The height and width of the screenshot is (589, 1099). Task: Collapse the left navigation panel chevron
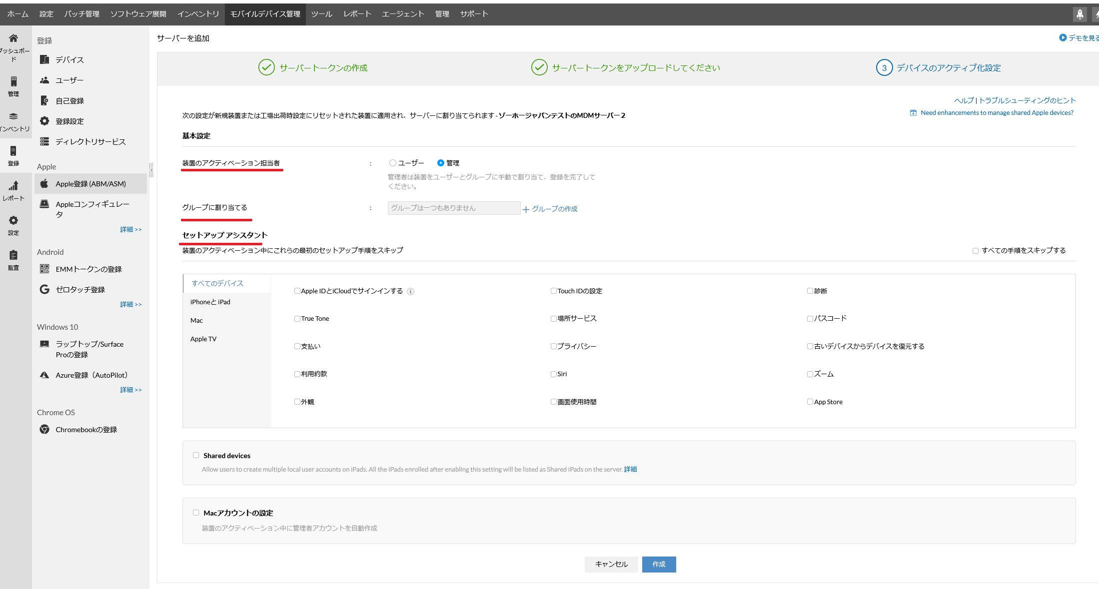click(x=151, y=170)
